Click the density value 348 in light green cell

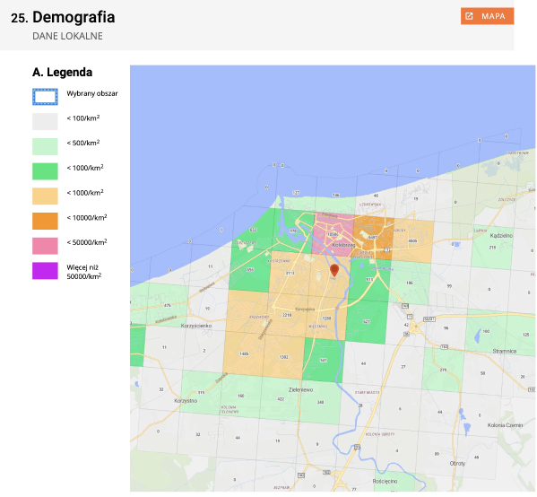click(x=321, y=402)
